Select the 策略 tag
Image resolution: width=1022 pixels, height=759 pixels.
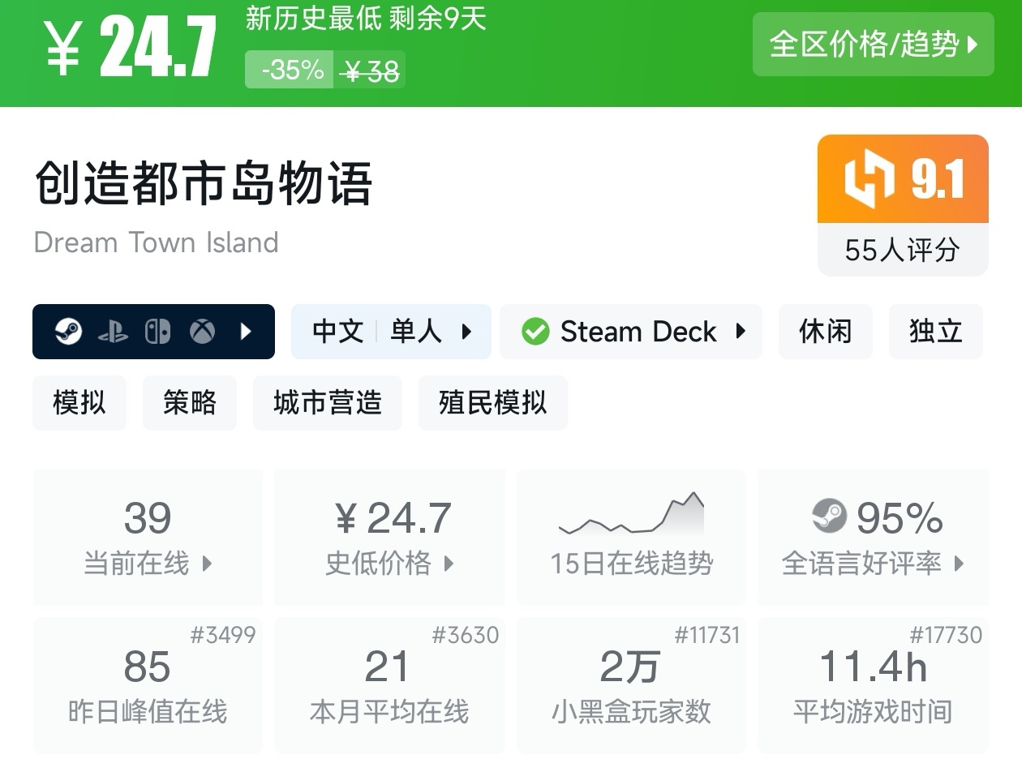[190, 403]
